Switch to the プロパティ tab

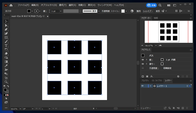point(145,81)
